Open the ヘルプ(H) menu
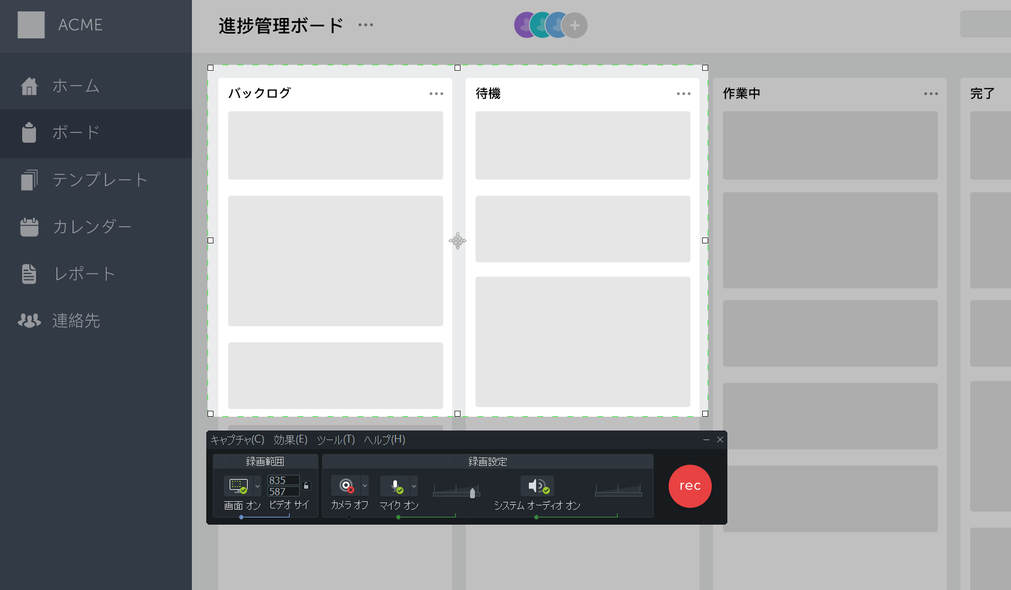 tap(384, 440)
